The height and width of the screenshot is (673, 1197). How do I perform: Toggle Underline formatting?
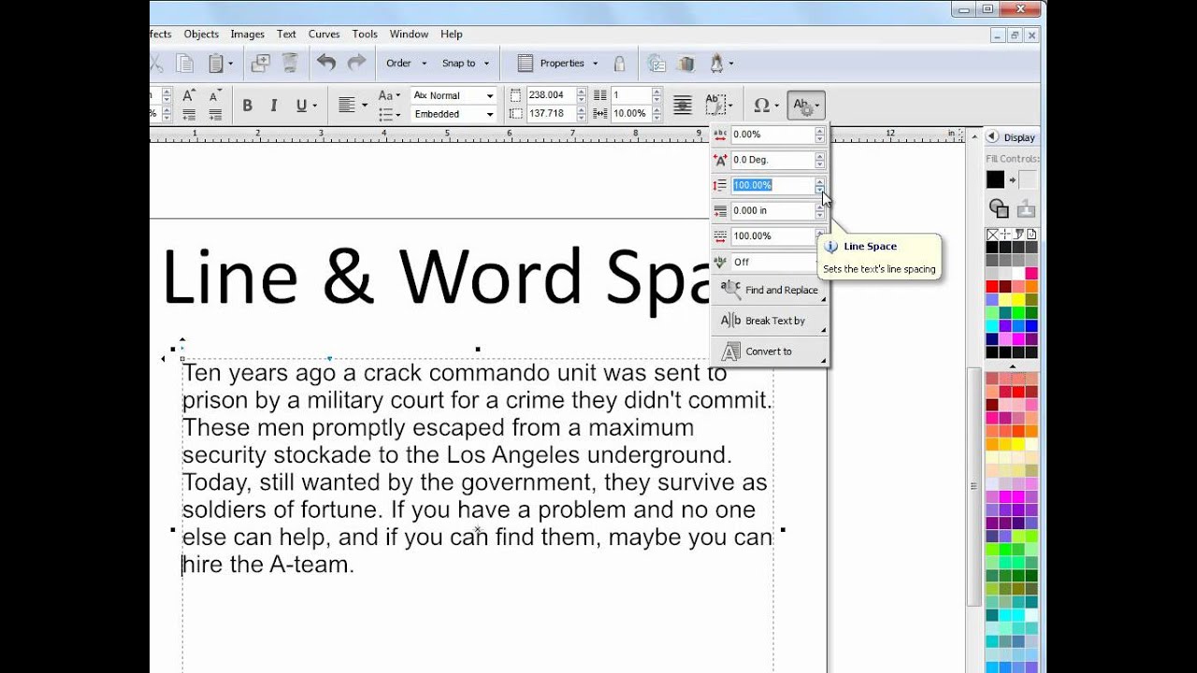click(301, 106)
